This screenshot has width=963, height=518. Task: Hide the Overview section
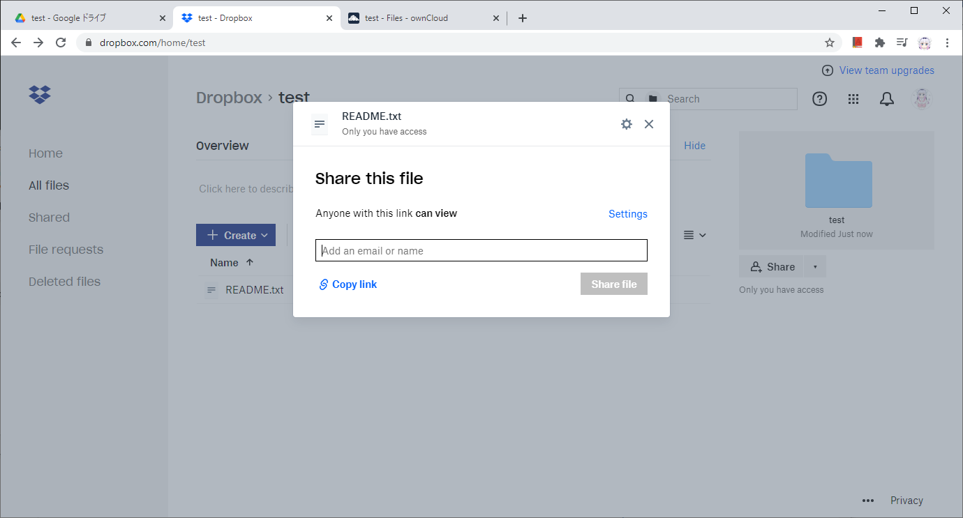pos(694,146)
